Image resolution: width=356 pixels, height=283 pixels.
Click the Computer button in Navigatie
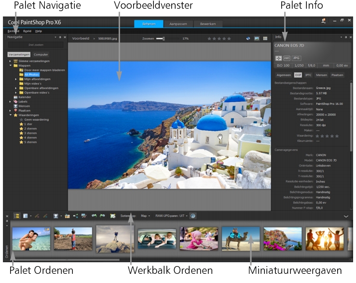[41, 55]
